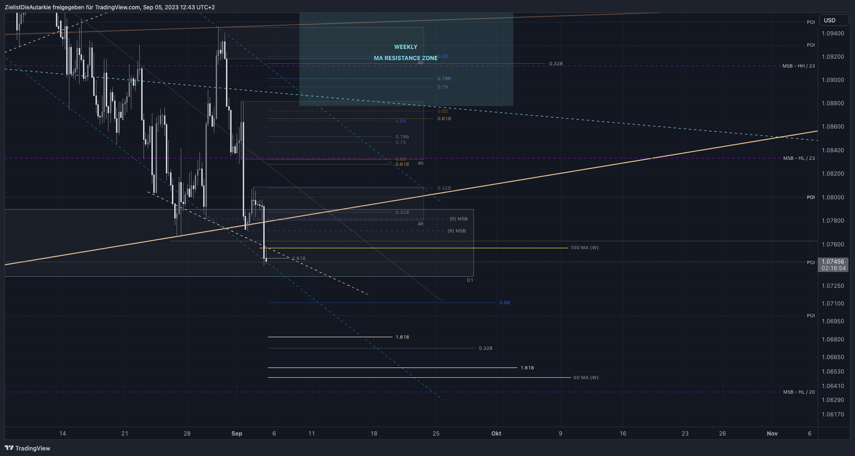
Task: Click the TradingView logo
Action: pyautogui.click(x=27, y=448)
